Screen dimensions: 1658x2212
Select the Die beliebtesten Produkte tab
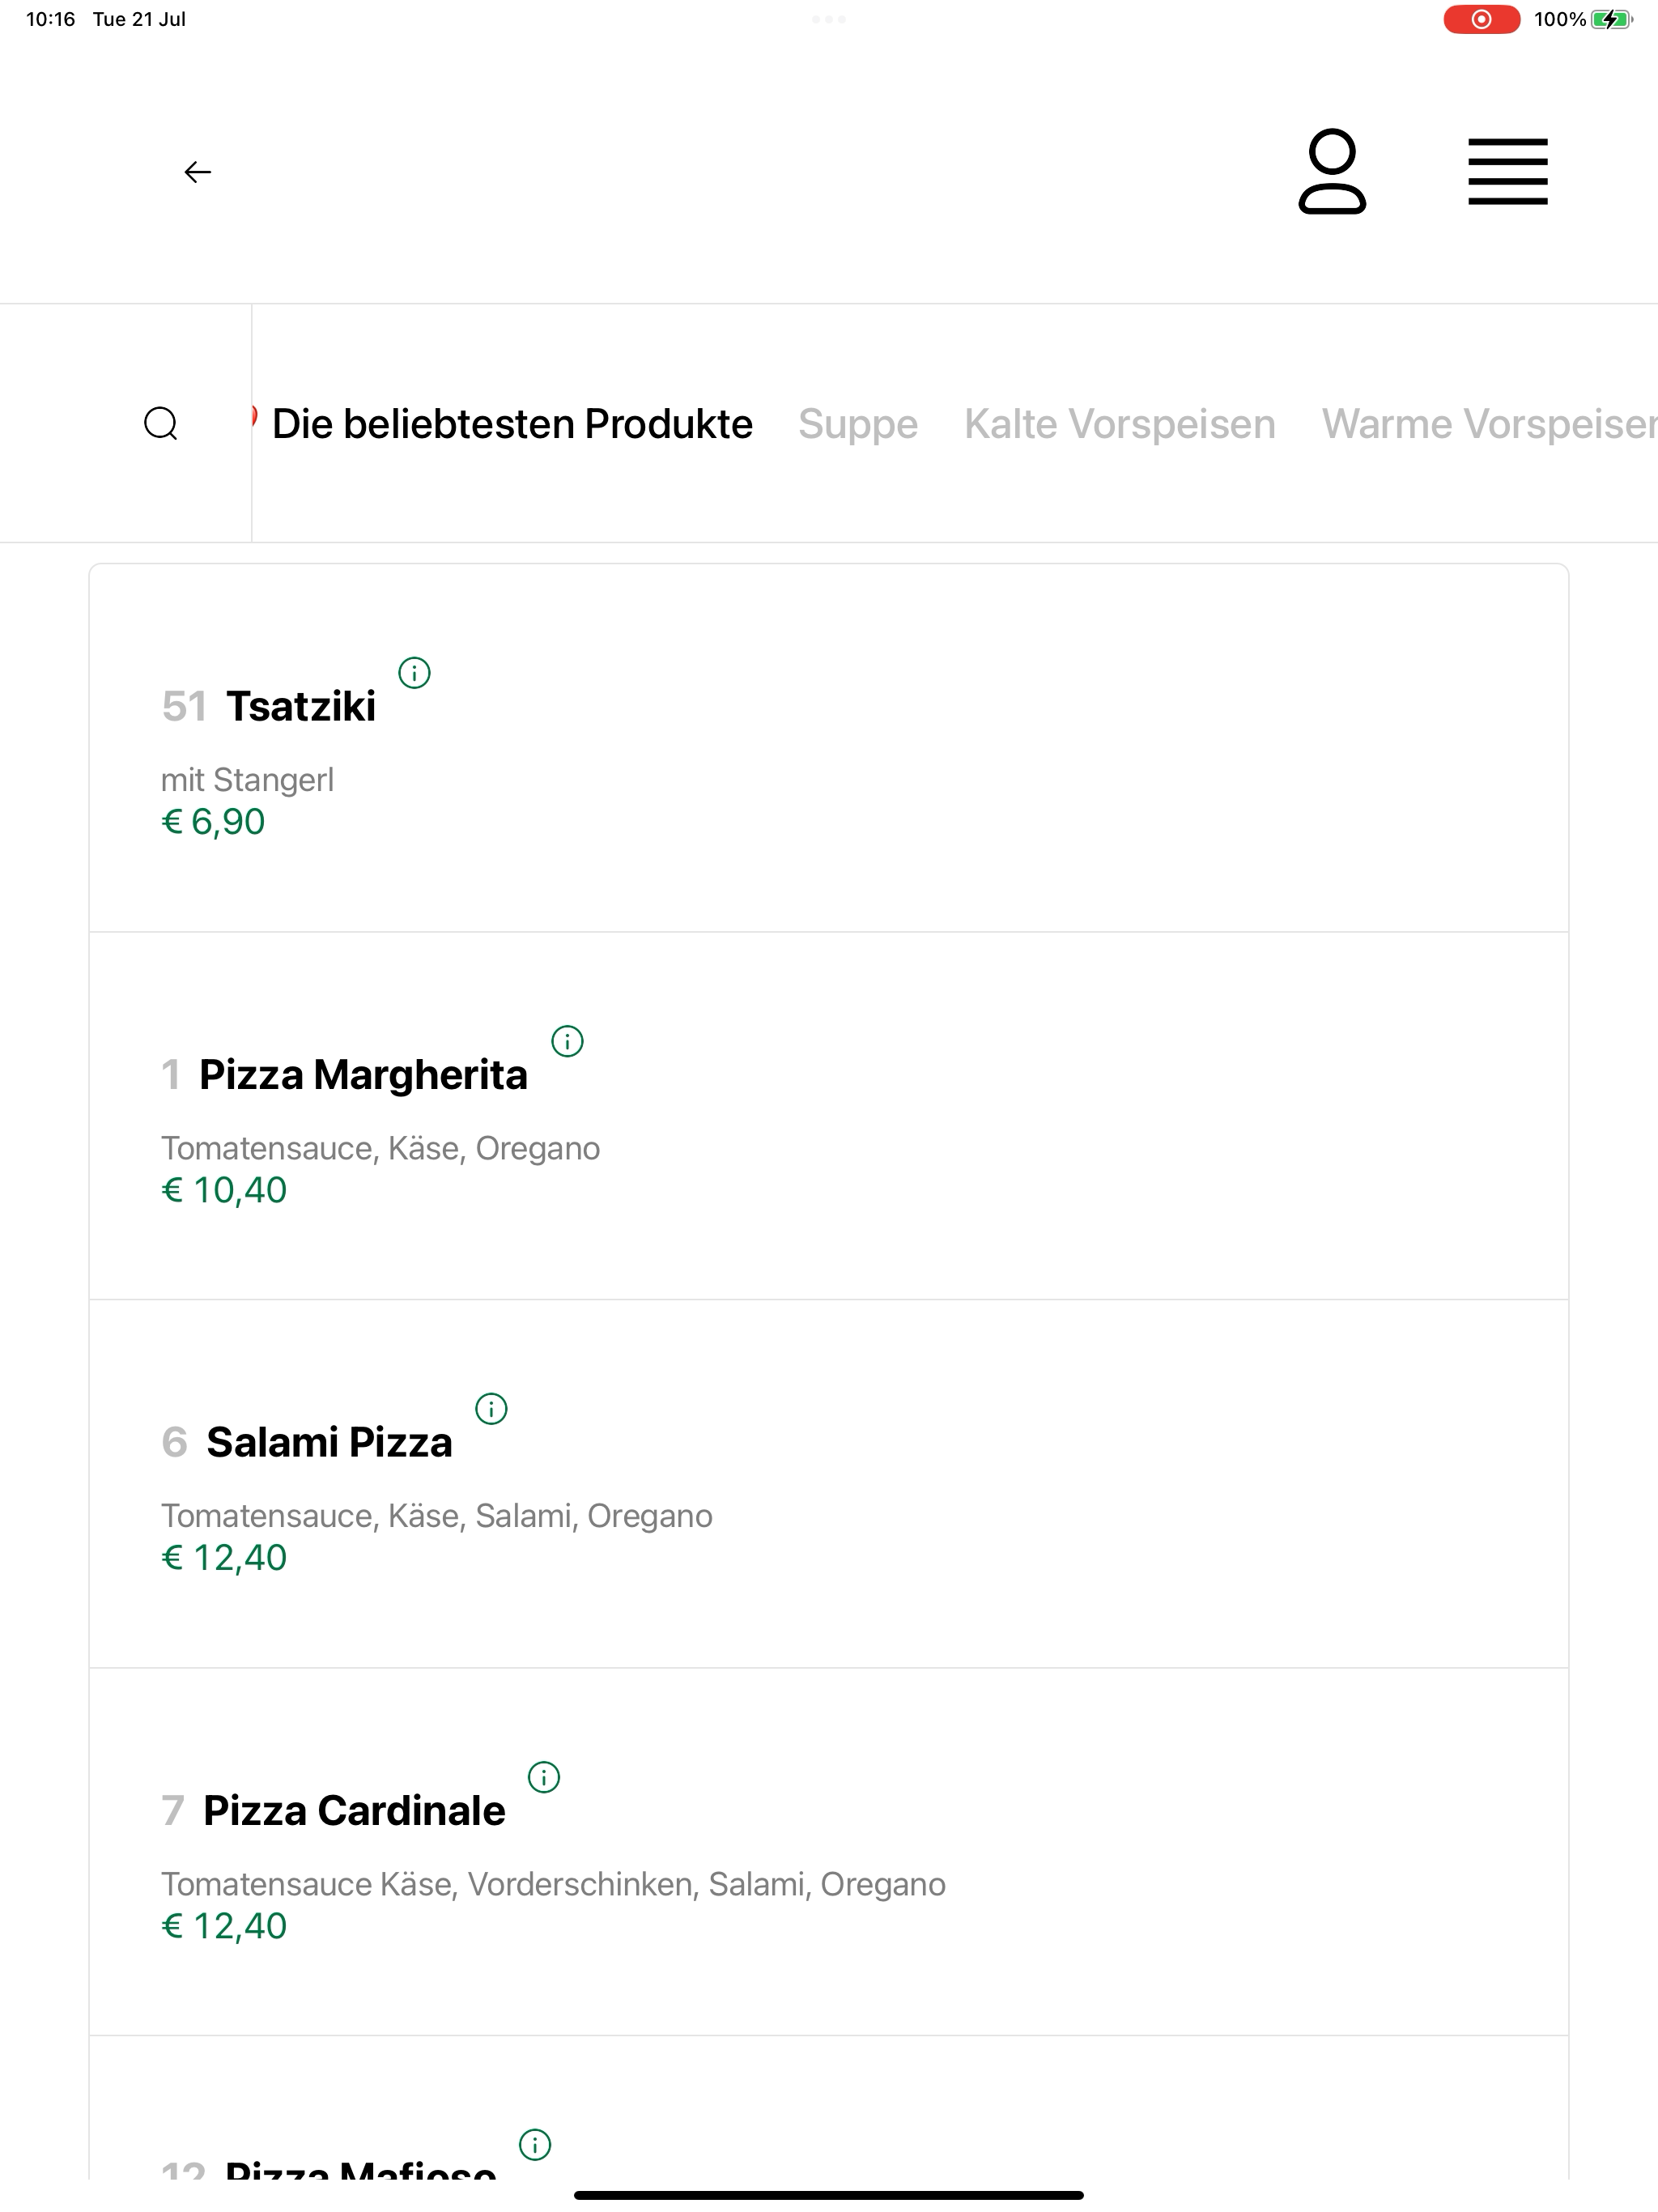[x=512, y=424]
